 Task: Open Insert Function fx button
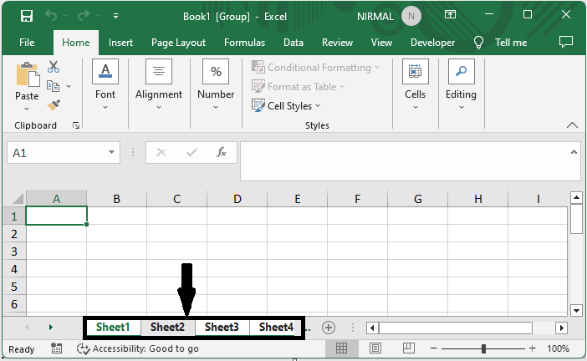click(222, 152)
